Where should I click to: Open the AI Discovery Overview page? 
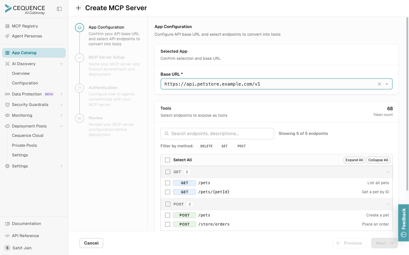[21, 73]
